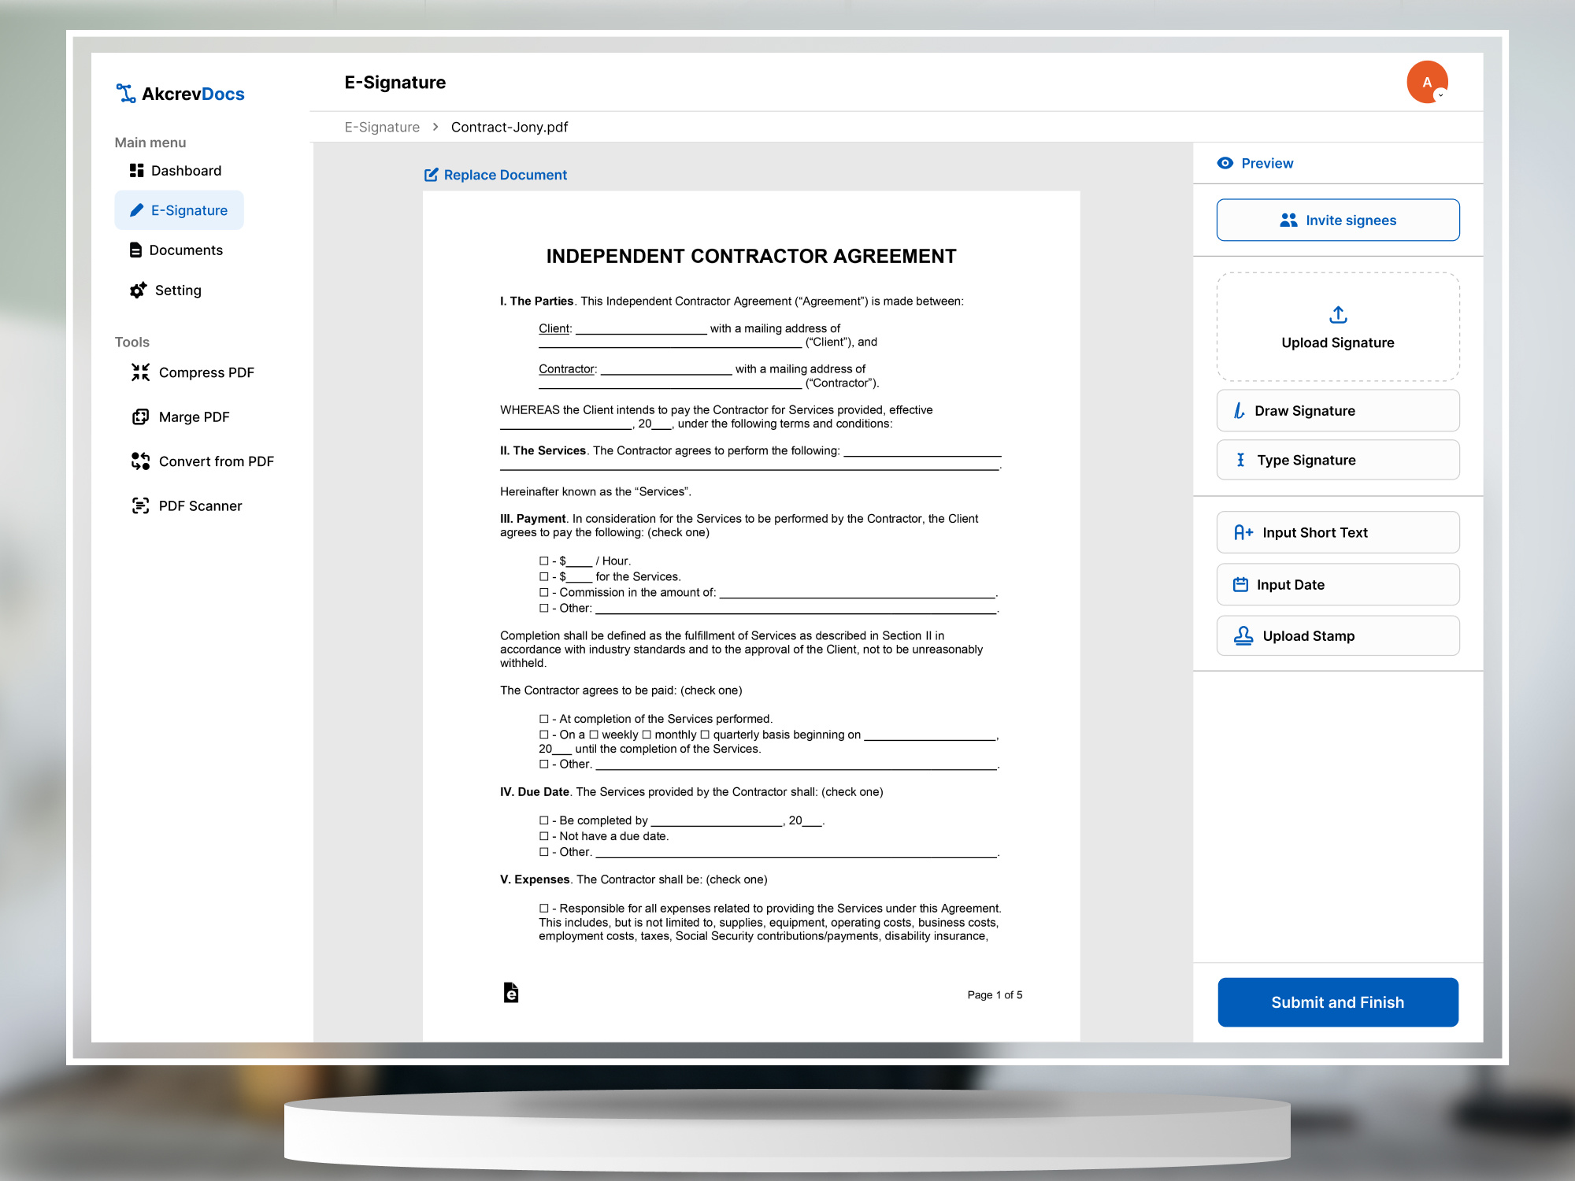Select the Compress PDF tool icon
Image resolution: width=1575 pixels, height=1181 pixels.
[140, 372]
